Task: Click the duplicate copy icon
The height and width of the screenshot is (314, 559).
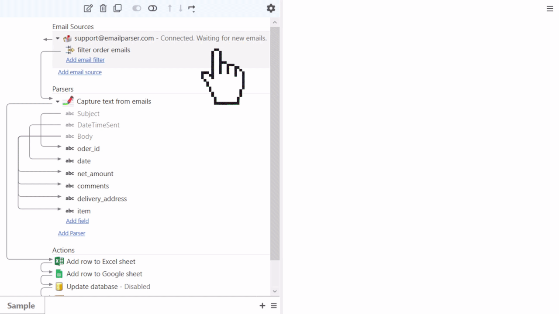Action: (x=117, y=8)
